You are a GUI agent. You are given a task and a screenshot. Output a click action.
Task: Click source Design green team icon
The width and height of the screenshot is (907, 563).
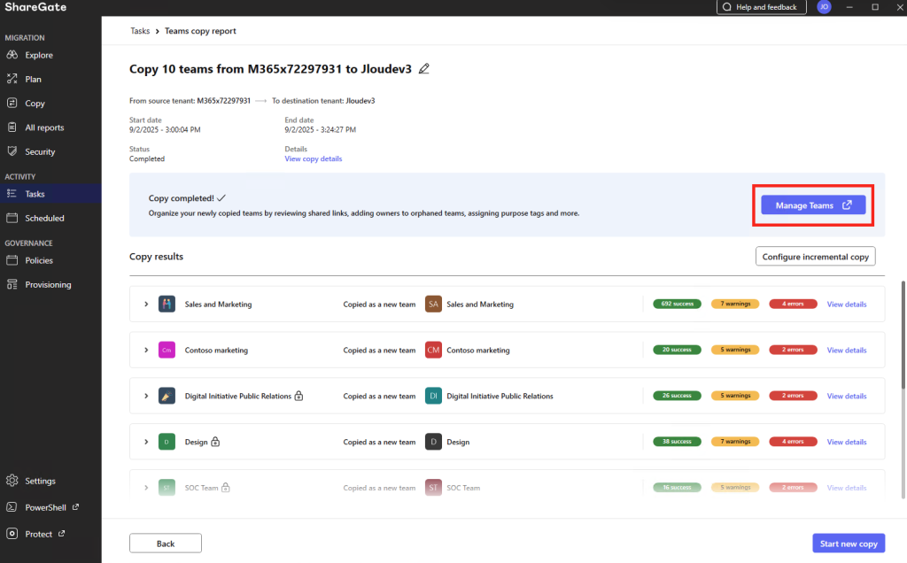coord(167,442)
